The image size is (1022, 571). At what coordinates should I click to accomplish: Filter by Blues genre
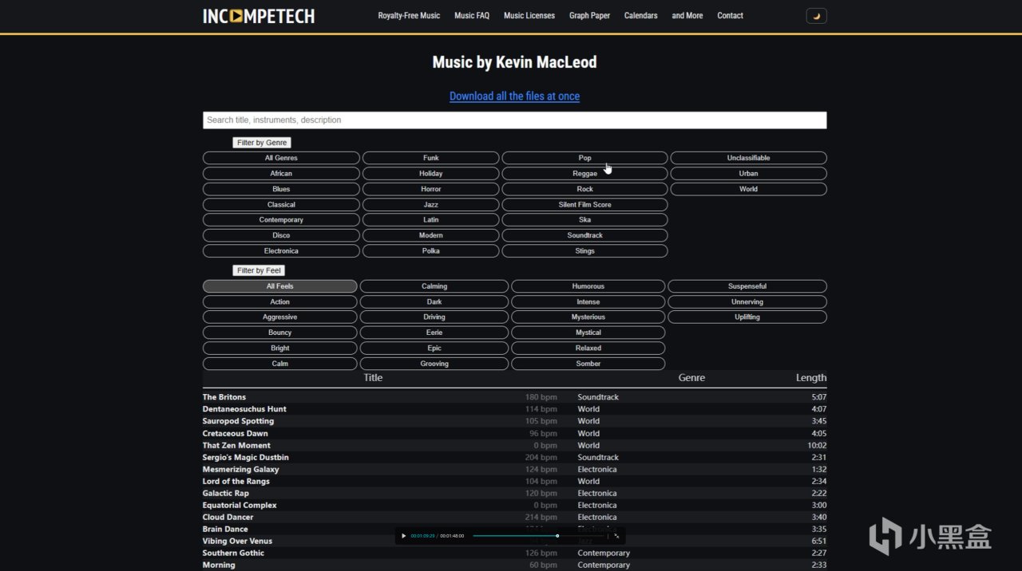click(281, 189)
